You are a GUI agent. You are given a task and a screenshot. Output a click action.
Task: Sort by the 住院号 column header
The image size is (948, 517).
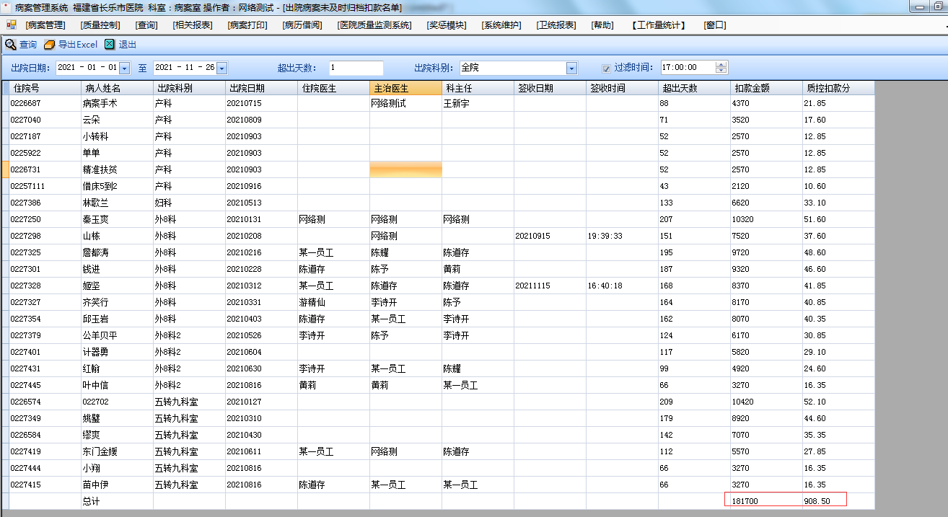click(45, 88)
